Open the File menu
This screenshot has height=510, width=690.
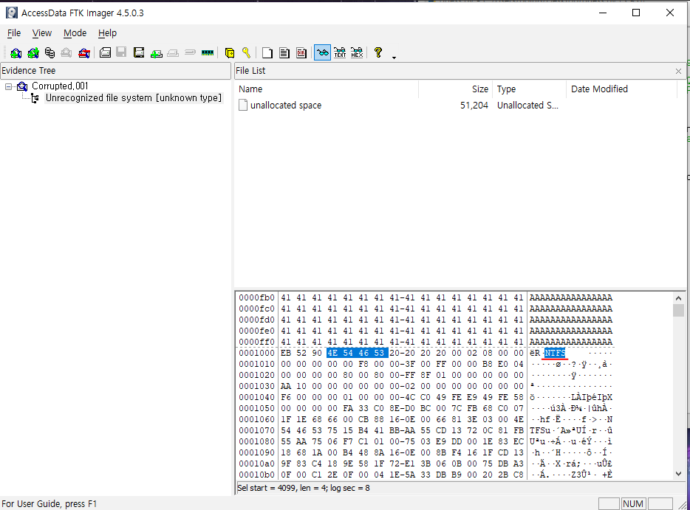pyautogui.click(x=14, y=33)
